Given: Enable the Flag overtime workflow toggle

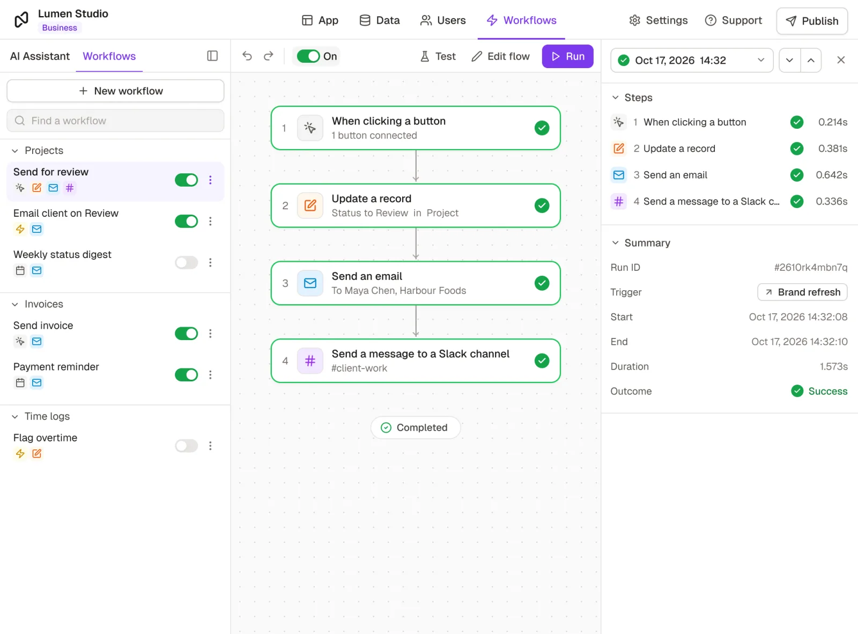Looking at the screenshot, I should coord(186,446).
